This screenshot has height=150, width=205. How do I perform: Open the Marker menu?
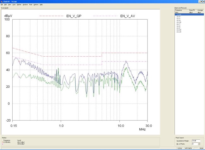coord(19,5)
